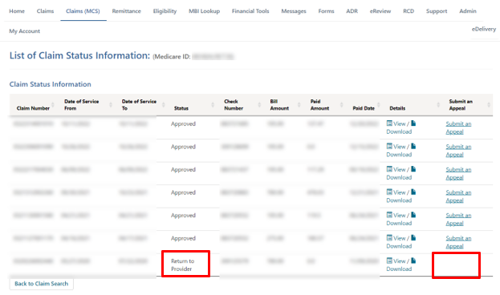Image resolution: width=500 pixels, height=295 pixels.
Task: Click Download file icon in Return to Provider row
Action: 413,261
